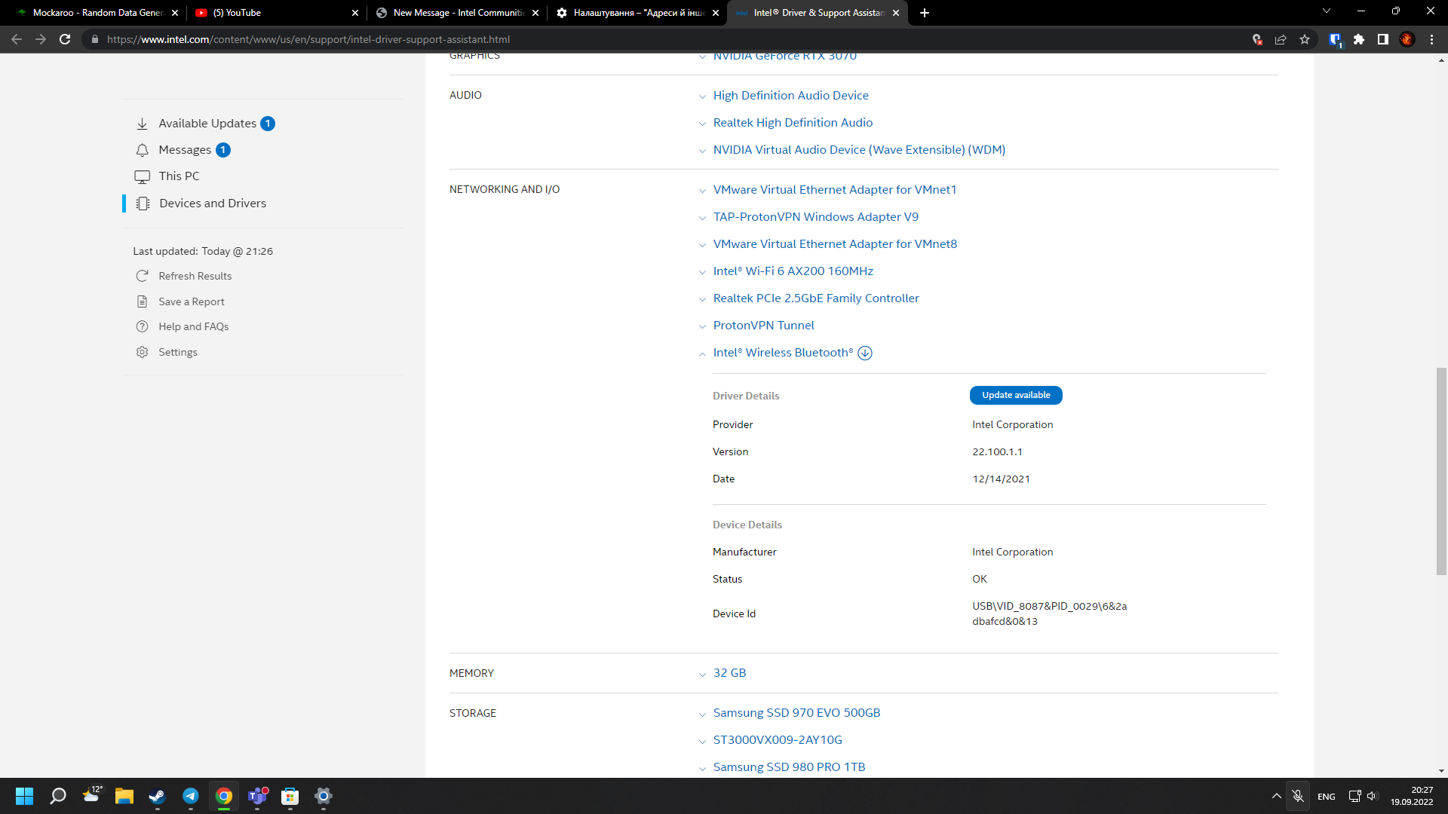The width and height of the screenshot is (1448, 814).
Task: Click the Update available button
Action: tap(1015, 395)
